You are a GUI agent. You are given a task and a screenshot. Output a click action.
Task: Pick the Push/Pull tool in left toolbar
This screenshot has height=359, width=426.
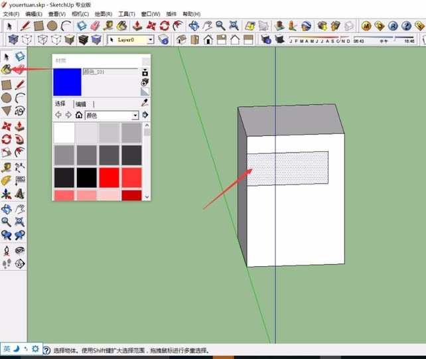pyautogui.click(x=20, y=125)
